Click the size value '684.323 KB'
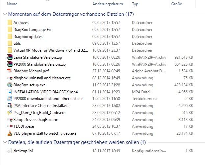The height and width of the screenshot is (165, 205). coord(184,64)
